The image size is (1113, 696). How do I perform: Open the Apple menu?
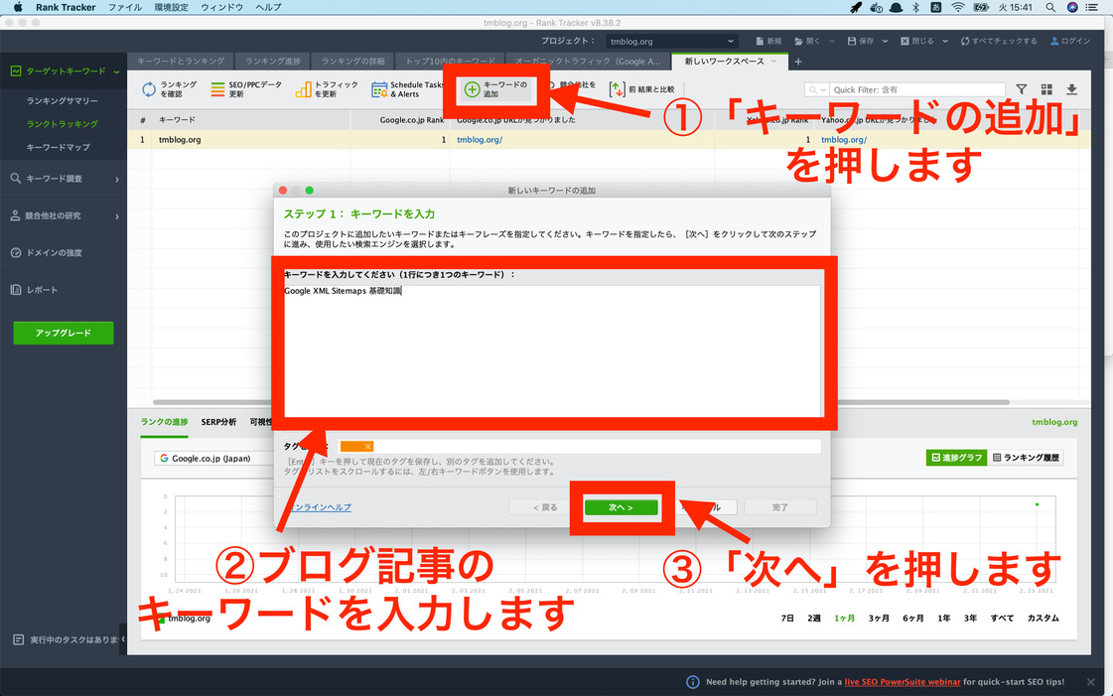click(17, 7)
